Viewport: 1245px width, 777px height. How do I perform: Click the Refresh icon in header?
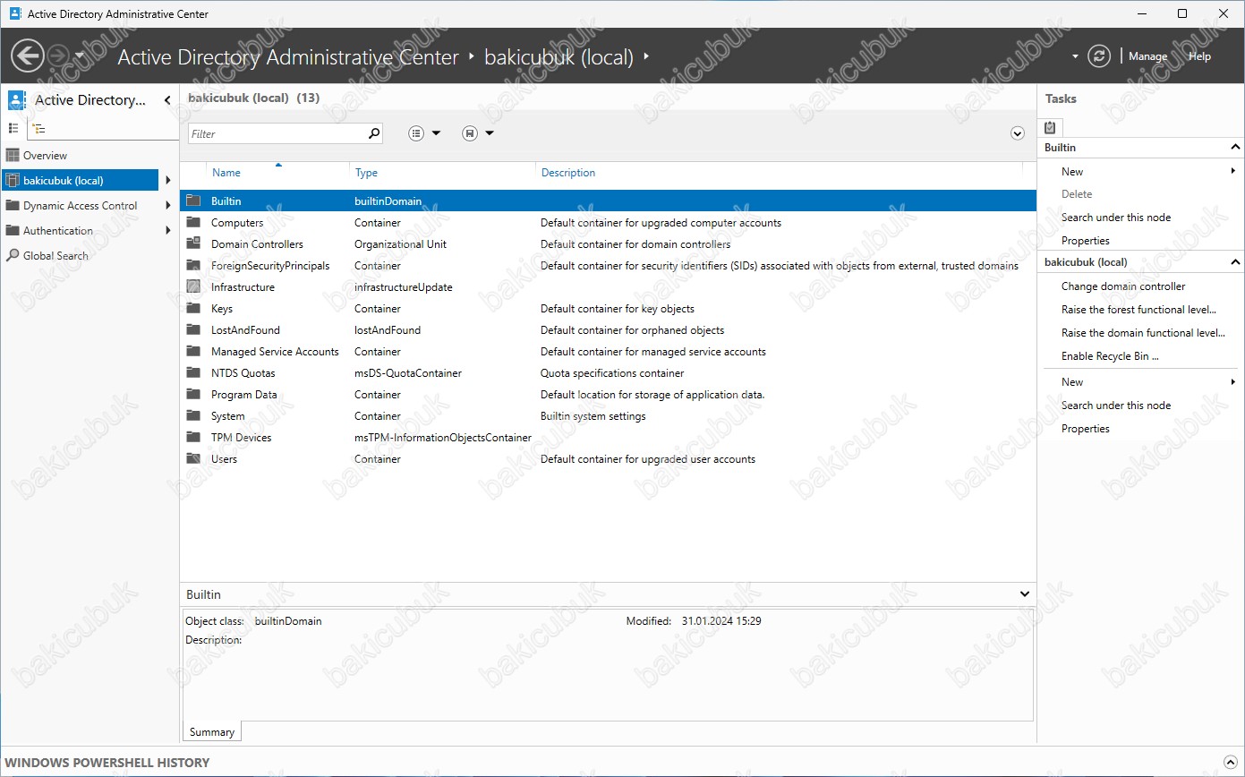tap(1099, 56)
